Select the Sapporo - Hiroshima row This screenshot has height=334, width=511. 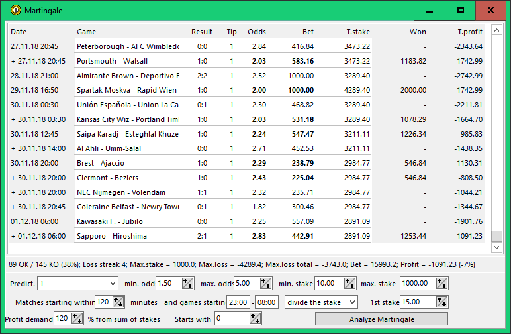(x=111, y=236)
